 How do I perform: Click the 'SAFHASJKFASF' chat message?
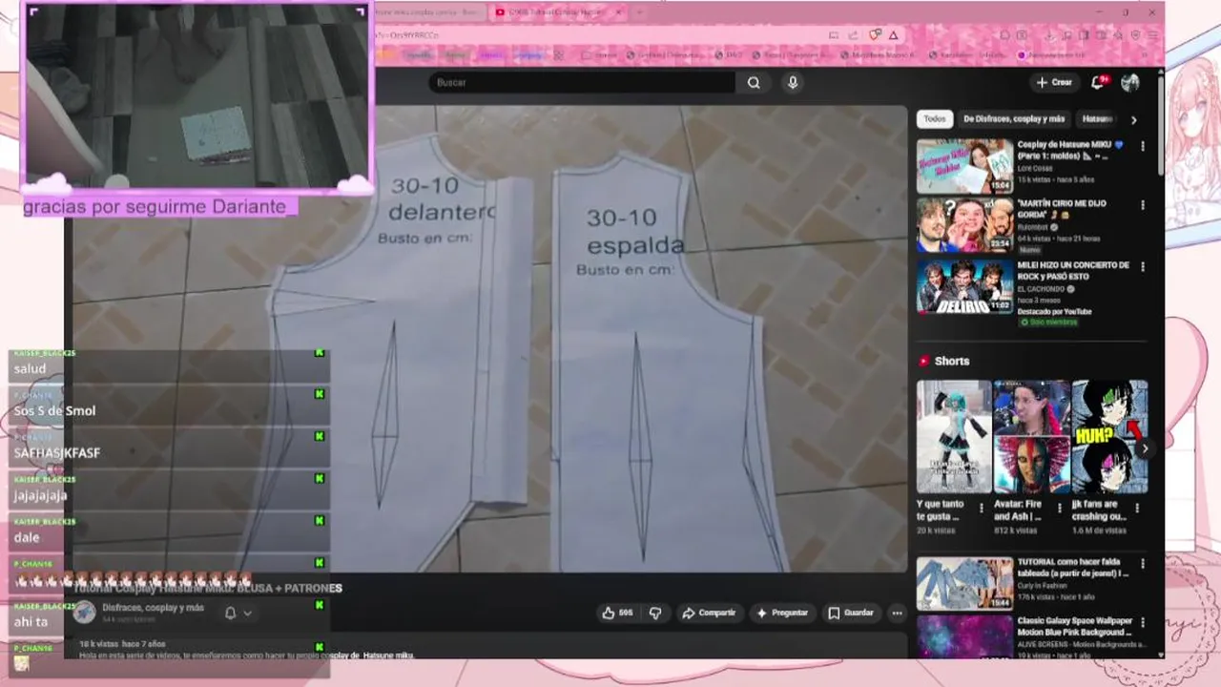56,453
